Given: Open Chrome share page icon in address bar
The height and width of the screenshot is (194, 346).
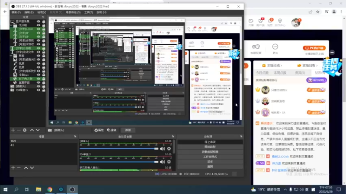Looking at the screenshot, I should [x=311, y=12].
